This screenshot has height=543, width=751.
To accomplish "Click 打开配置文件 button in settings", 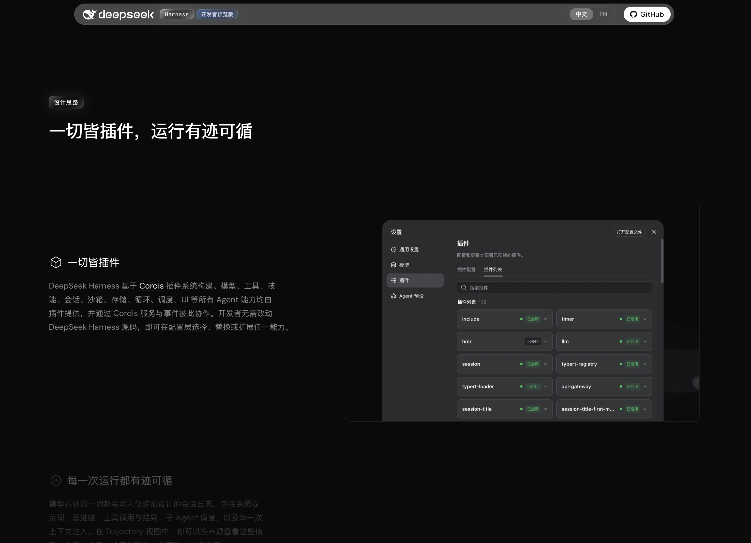I will click(629, 232).
